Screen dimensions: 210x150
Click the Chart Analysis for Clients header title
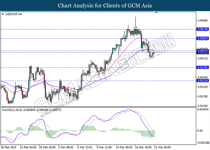point(105,5)
